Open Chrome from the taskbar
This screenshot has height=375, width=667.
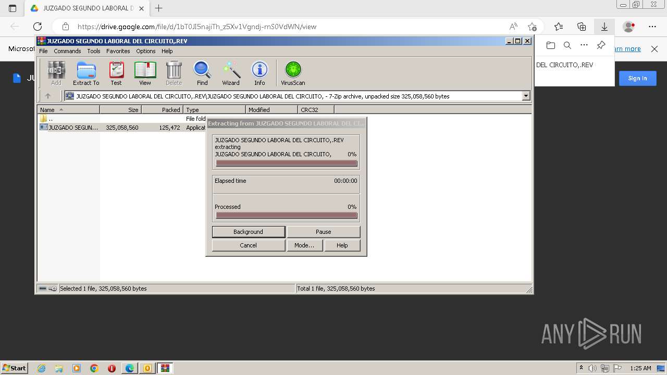(x=94, y=368)
